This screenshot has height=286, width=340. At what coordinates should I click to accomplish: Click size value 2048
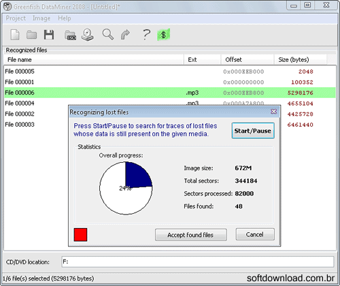(305, 71)
